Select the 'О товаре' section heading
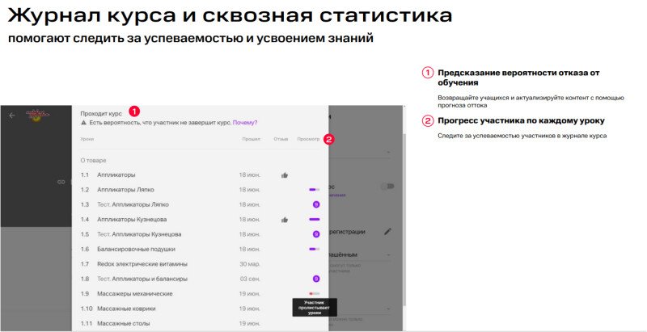 tap(93, 160)
